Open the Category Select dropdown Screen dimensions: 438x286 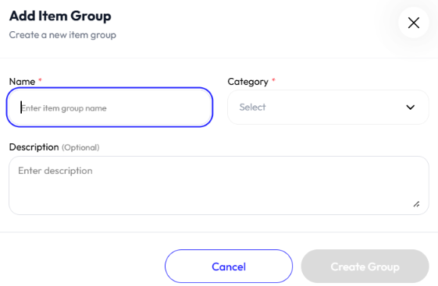point(328,107)
